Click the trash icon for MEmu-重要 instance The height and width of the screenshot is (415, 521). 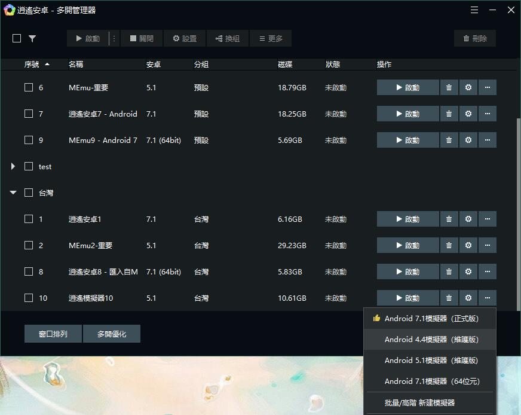(x=449, y=87)
